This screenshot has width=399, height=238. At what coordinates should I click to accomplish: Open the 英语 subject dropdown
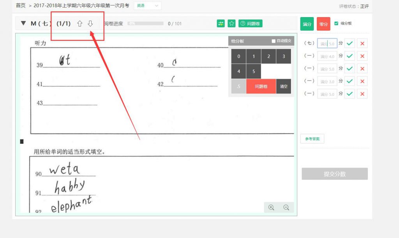[148, 6]
